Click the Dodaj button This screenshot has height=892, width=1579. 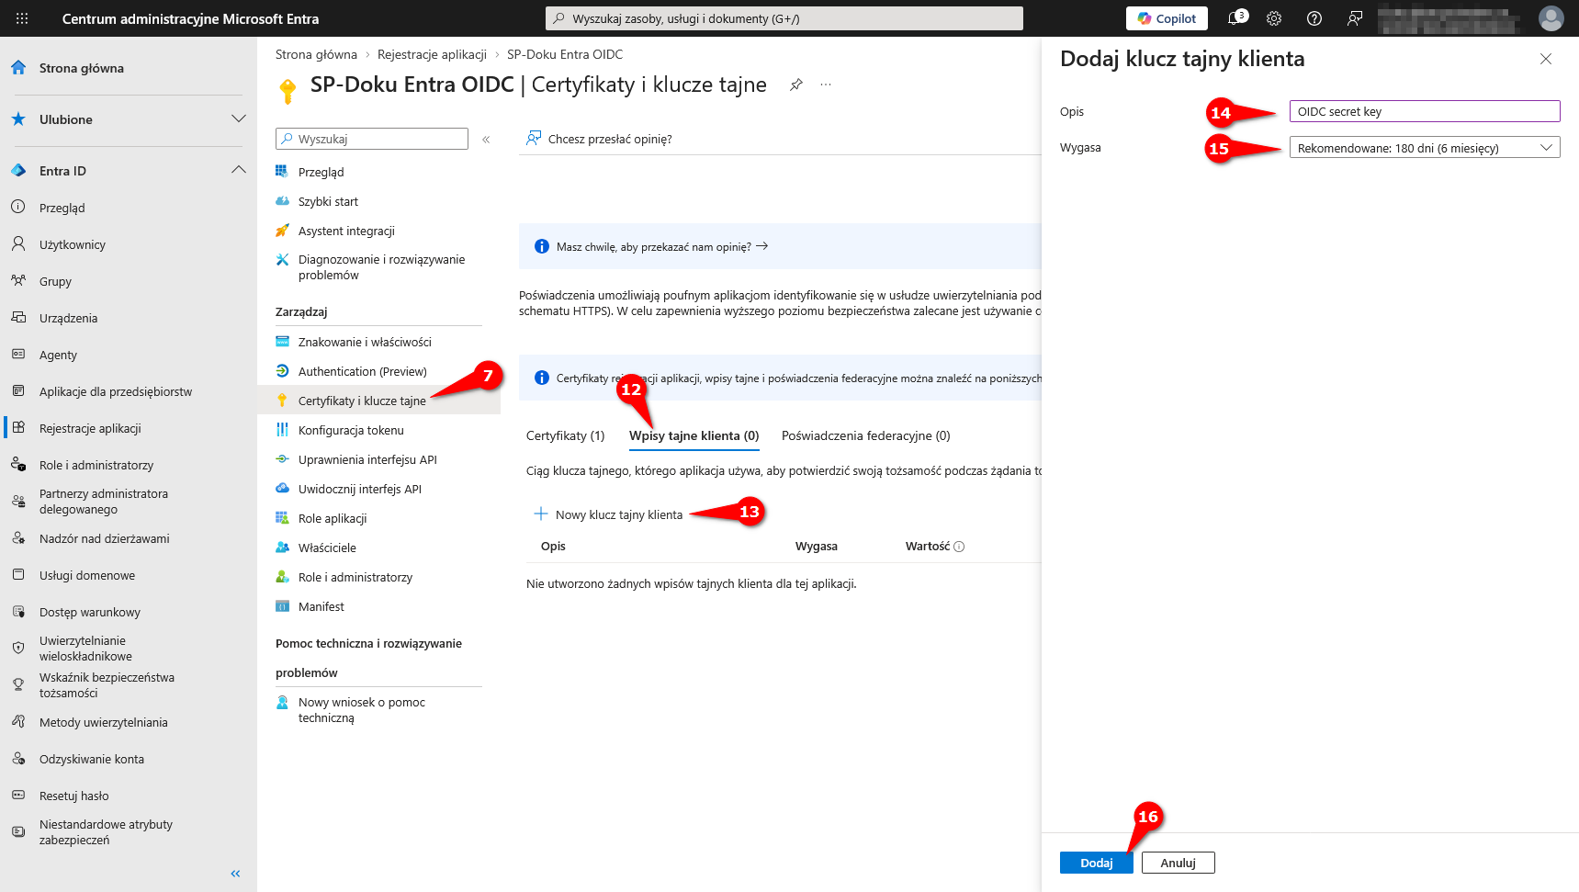click(1097, 863)
